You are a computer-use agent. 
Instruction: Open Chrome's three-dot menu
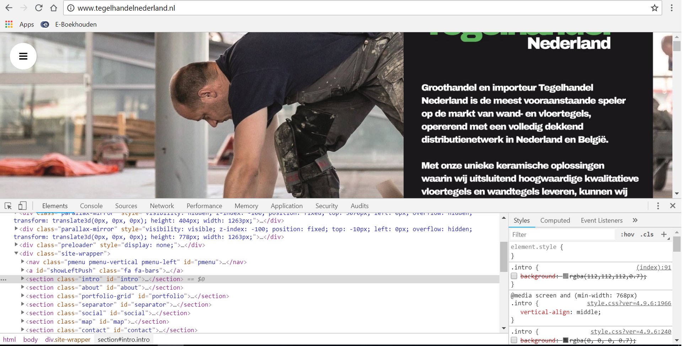click(671, 8)
